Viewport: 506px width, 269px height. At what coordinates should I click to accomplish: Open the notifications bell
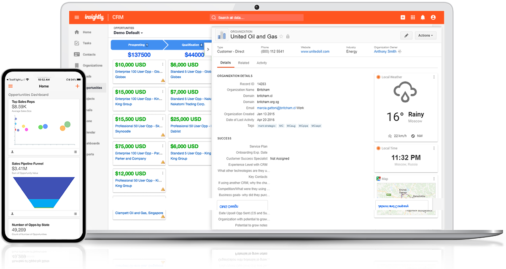(x=423, y=17)
